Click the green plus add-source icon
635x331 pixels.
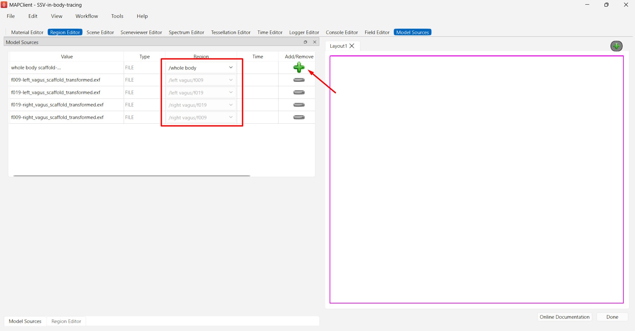point(299,67)
